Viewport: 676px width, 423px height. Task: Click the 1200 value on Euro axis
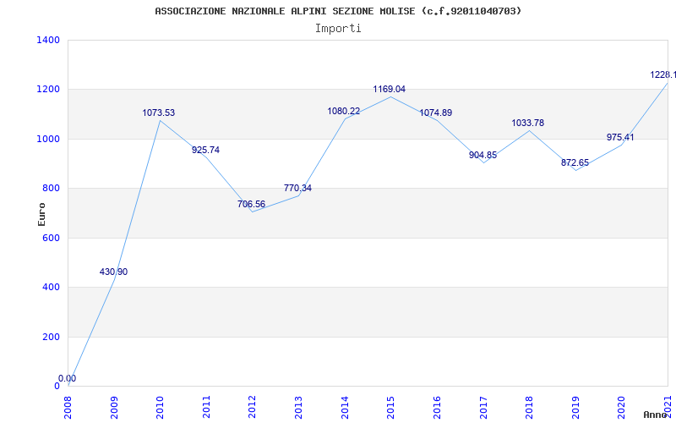[48, 90]
